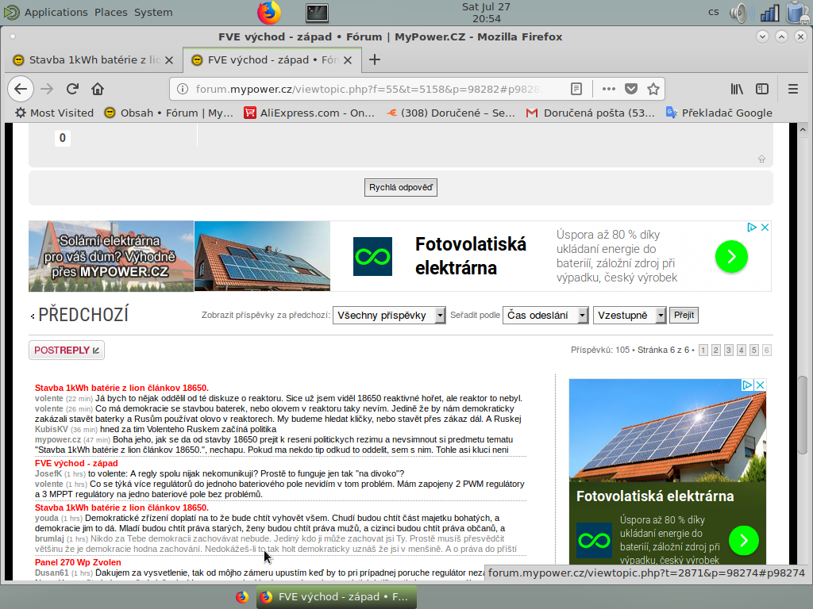Click FVE východ - západ taskbar window button
This screenshot has width=813, height=609.
pos(337,597)
